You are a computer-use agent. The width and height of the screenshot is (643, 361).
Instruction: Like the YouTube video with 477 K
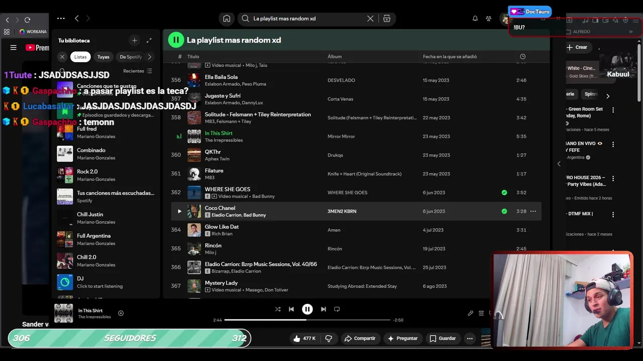pos(304,338)
